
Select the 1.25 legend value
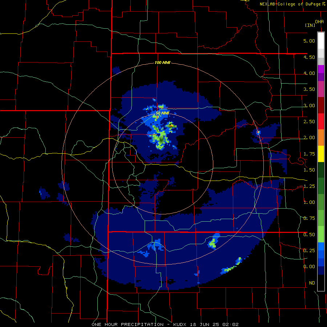[x=309, y=186]
